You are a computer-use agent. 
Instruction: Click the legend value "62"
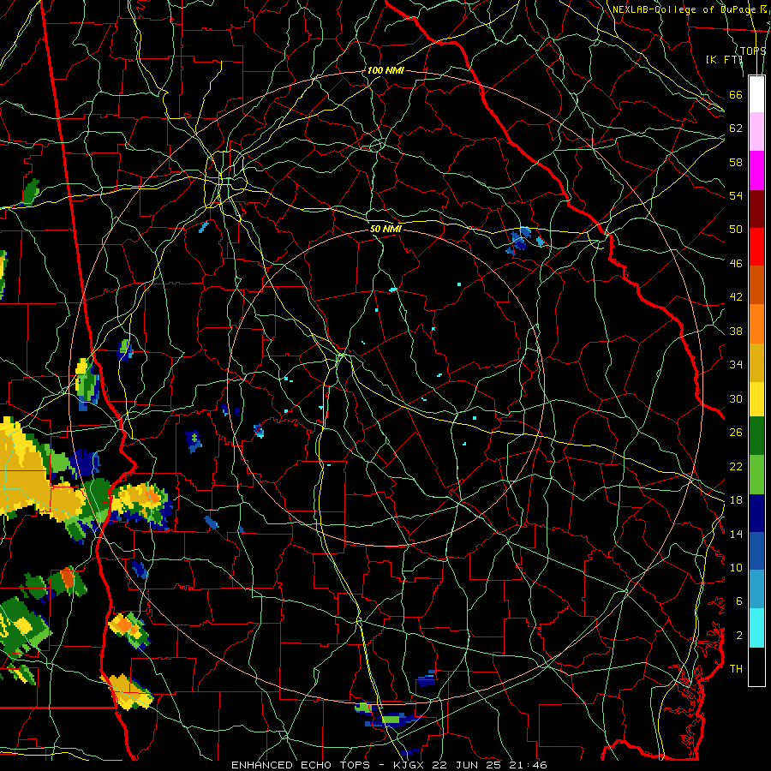pyautogui.click(x=736, y=128)
